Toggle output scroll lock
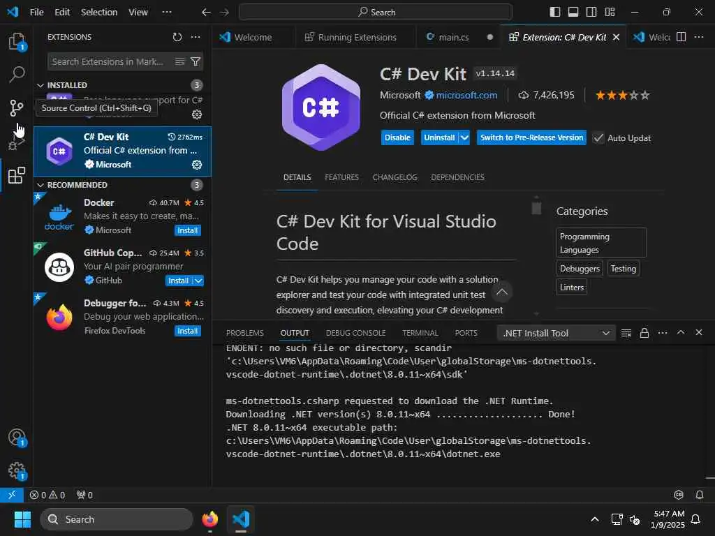This screenshot has width=715, height=536. pos(644,333)
